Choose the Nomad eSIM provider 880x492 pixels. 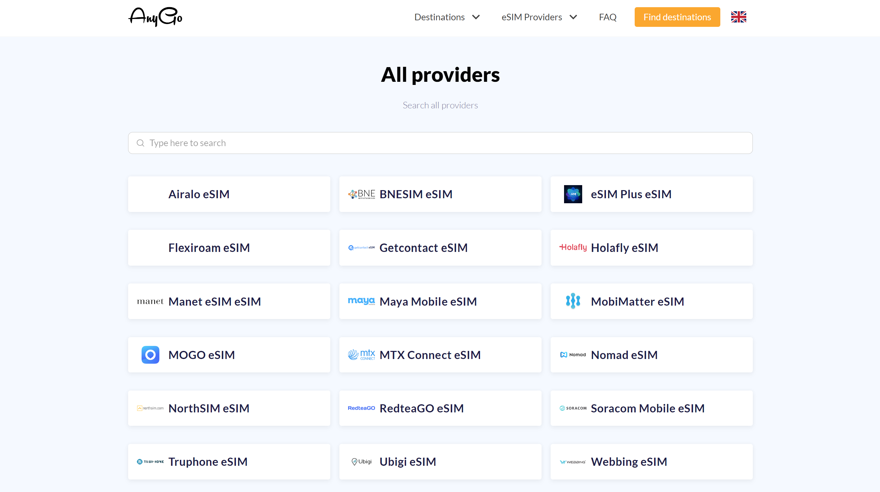(x=652, y=355)
